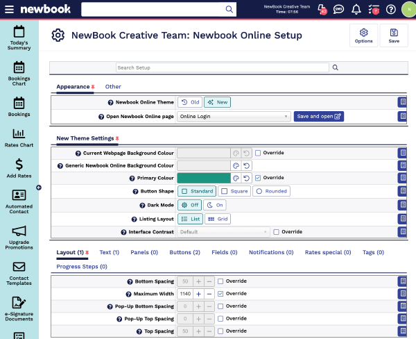Viewport: 416px width, 339px height.
Task: Turn Dark Mode On
Action: [215, 205]
